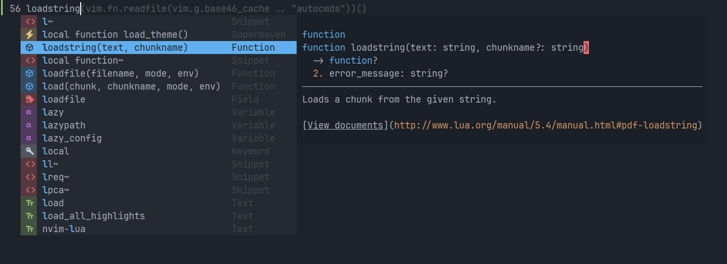Click the cube icon beside loadfile(filename, mode, env)
727x264 pixels.
click(30, 73)
